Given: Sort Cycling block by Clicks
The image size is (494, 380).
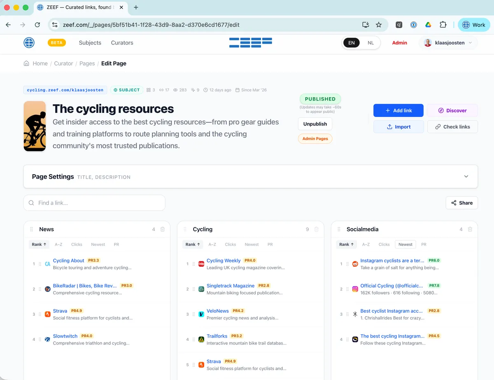Looking at the screenshot, I should coord(231,244).
